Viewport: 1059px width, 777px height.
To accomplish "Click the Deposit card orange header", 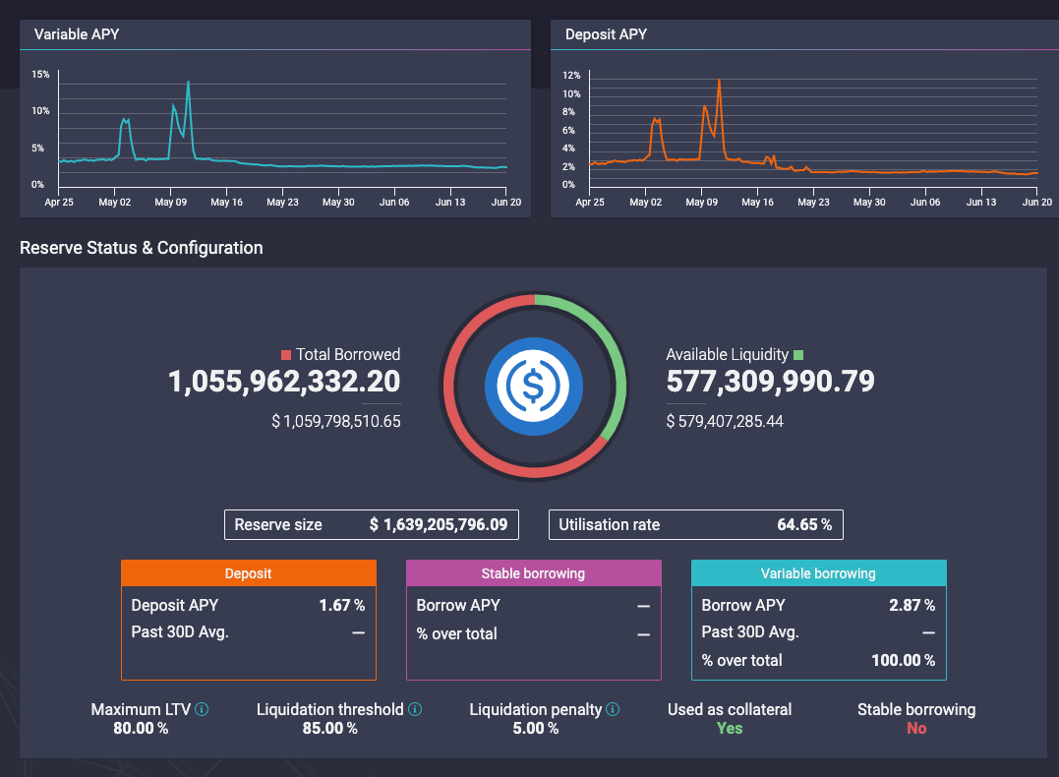I will 249,573.
